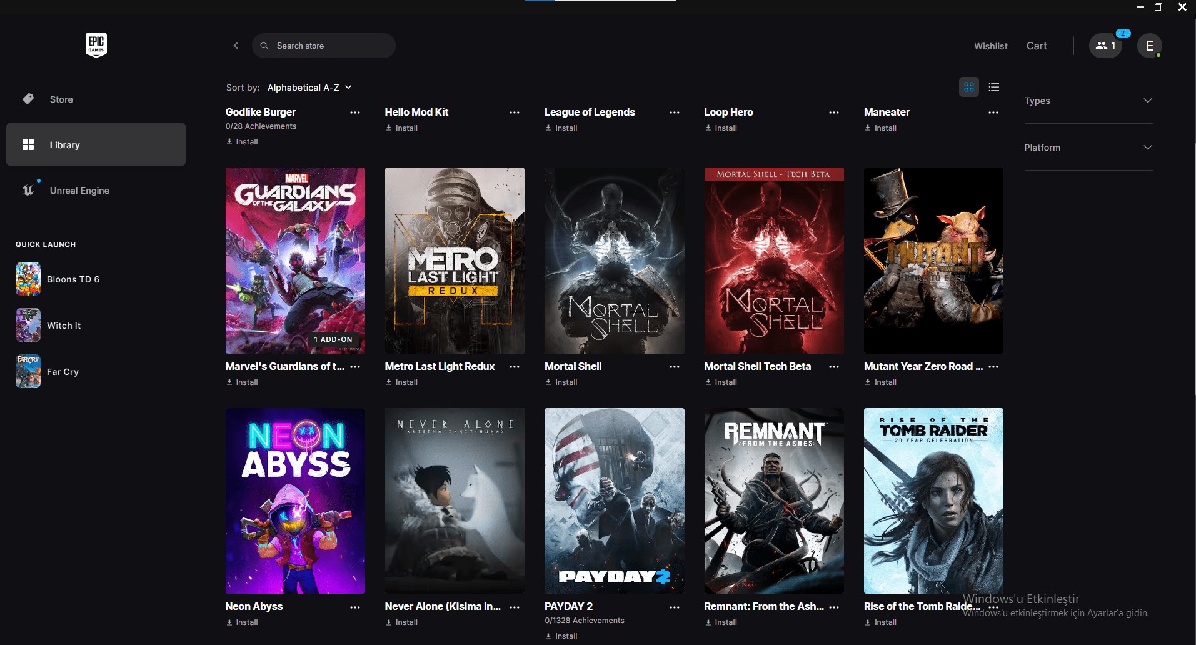Open options menu for Mortal Shell
Image resolution: width=1196 pixels, height=645 pixels.
pos(675,367)
